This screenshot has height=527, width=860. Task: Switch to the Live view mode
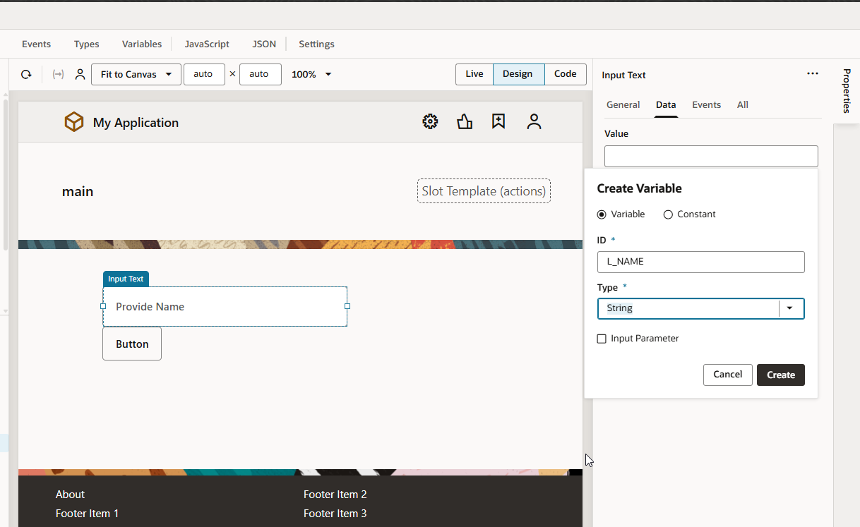[474, 73]
